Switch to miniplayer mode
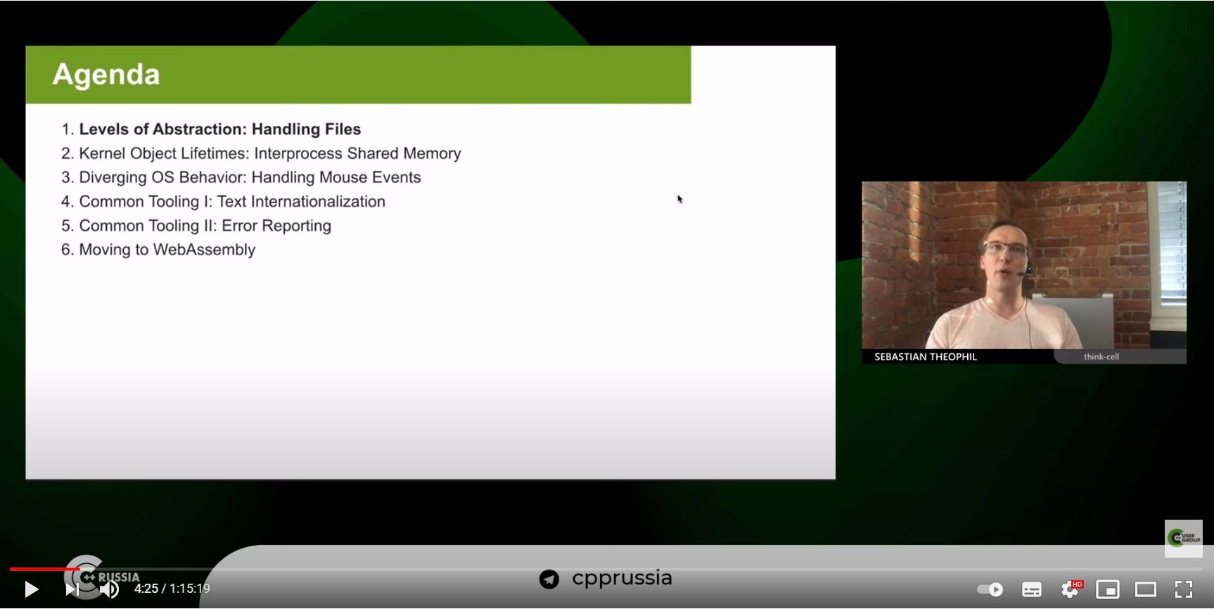1214x609 pixels. pos(1108,589)
